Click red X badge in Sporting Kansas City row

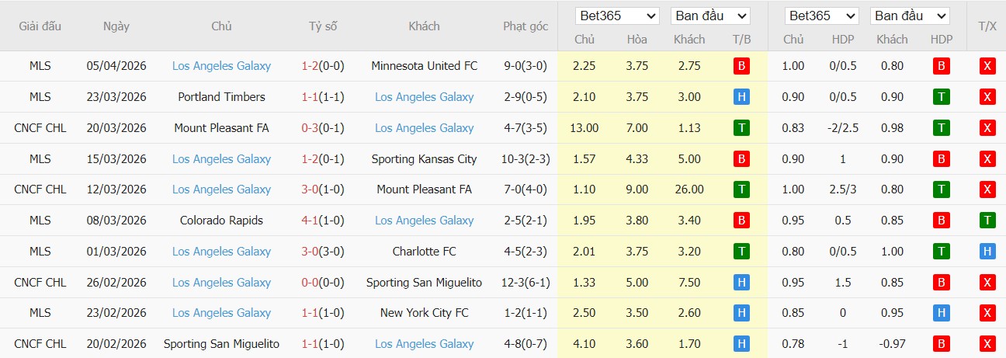coord(987,158)
